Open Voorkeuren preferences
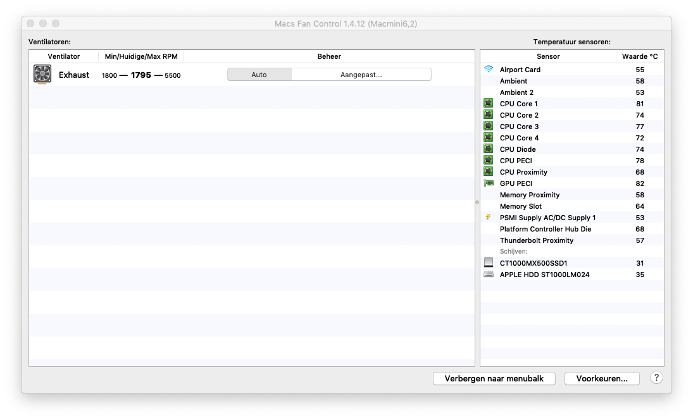This screenshot has width=693, height=420. (x=602, y=378)
